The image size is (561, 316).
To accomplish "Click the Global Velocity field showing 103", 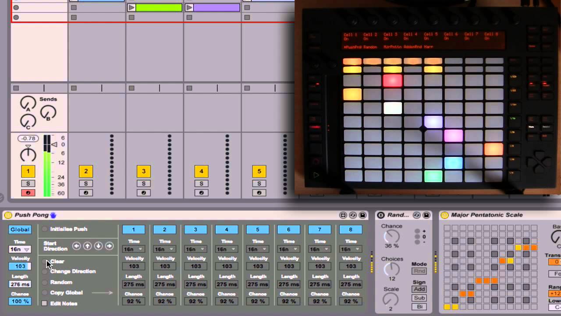I will [x=20, y=266].
